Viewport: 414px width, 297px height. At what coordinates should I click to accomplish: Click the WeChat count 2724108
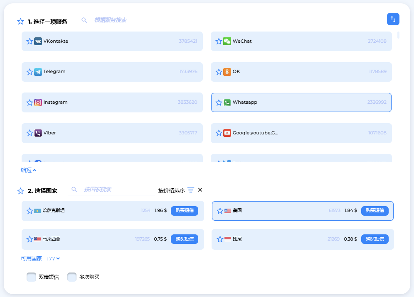click(x=377, y=41)
